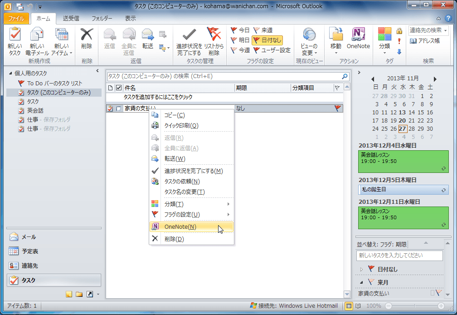The width and height of the screenshot is (457, 315).
Task: Check the completion box for 家賃の支払い
Action: tap(118, 108)
